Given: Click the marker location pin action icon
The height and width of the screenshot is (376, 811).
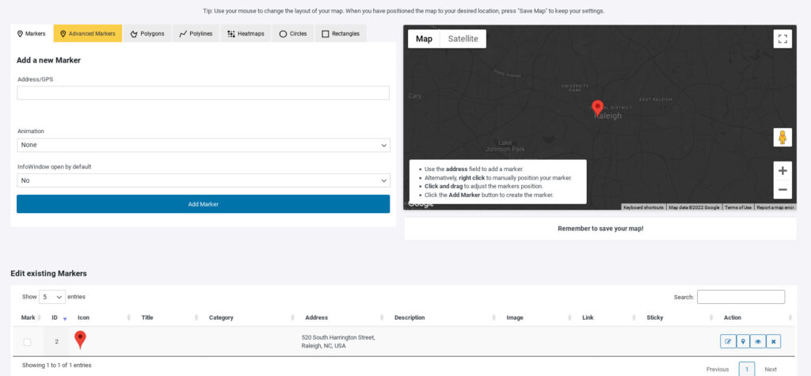Looking at the screenshot, I should point(743,341).
